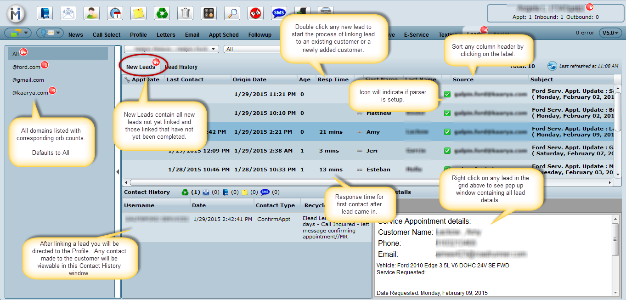Open the blue mailbox icon
The image size is (626, 300).
45,13
